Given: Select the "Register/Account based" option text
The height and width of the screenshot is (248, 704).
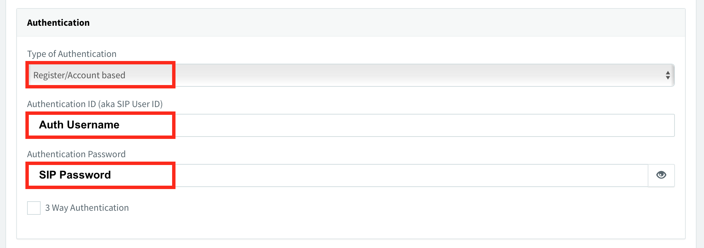Looking at the screenshot, I should click(79, 75).
